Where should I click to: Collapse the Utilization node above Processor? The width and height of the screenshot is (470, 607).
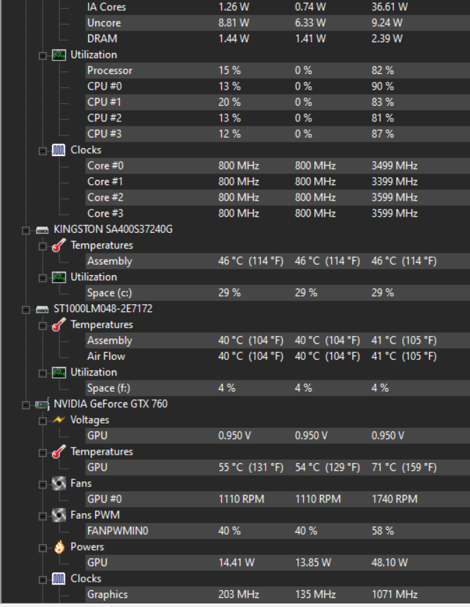pos(42,56)
